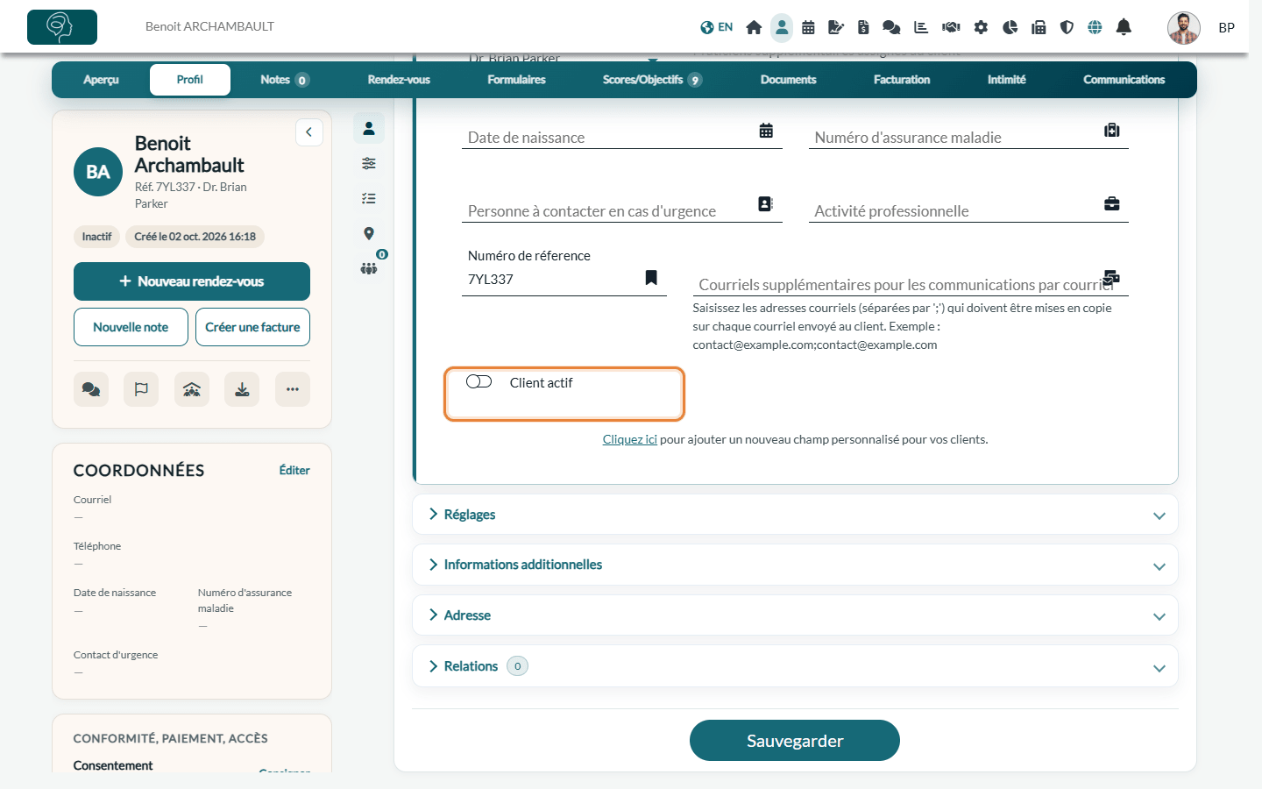The width and height of the screenshot is (1262, 789).
Task: Switch to the Aperçu tab
Action: [102, 80]
